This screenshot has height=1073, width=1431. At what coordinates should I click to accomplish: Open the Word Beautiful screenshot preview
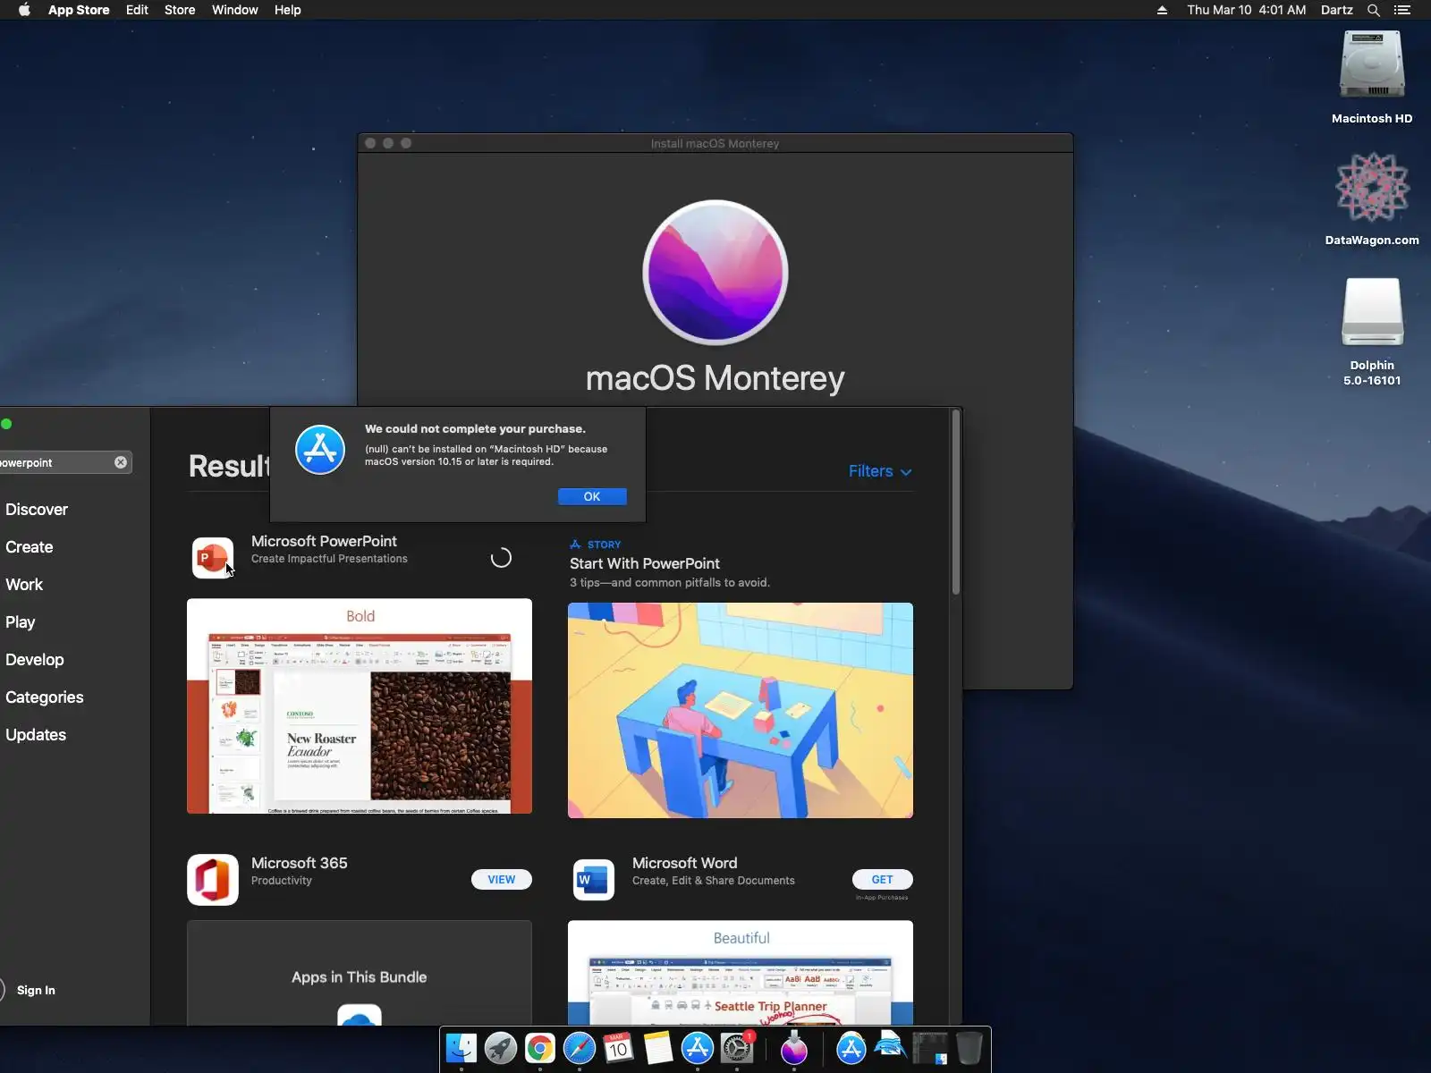click(741, 973)
